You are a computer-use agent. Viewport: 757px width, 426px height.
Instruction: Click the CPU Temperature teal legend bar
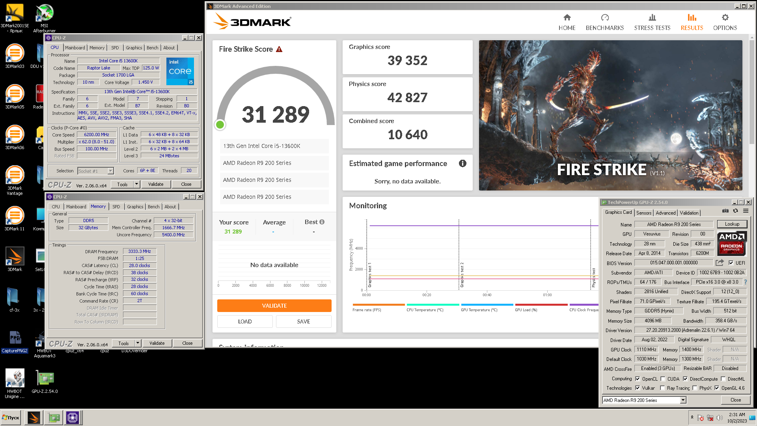click(433, 305)
